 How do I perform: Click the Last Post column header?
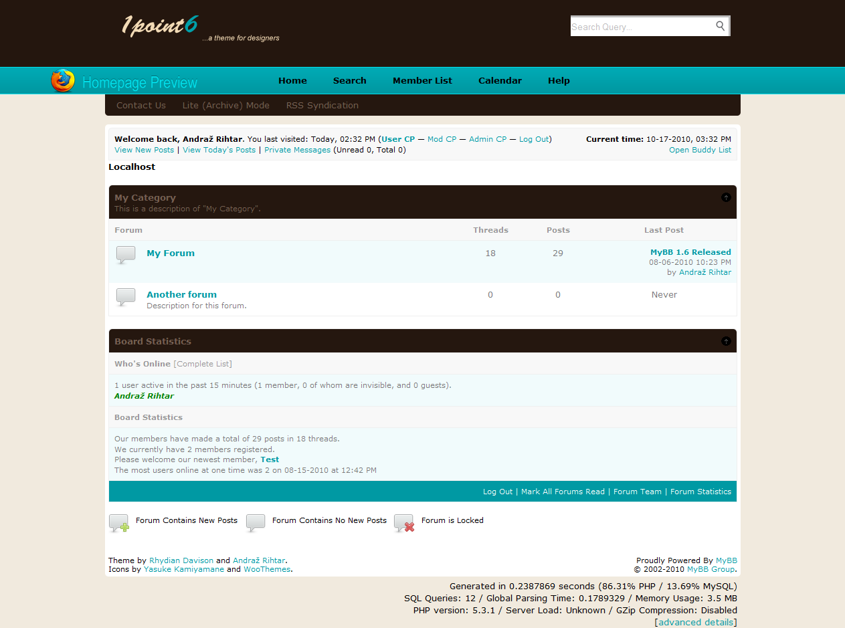[664, 230]
